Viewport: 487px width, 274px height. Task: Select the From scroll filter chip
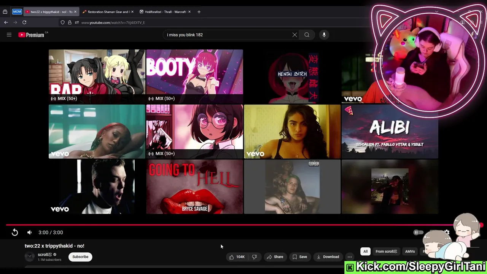click(386, 252)
